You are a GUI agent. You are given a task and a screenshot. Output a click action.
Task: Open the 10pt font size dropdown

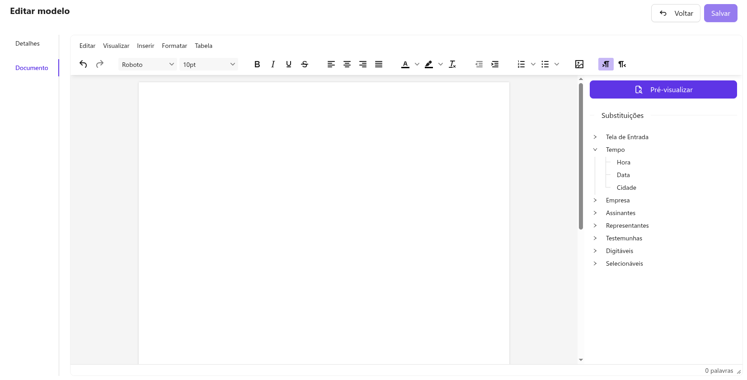(x=208, y=65)
